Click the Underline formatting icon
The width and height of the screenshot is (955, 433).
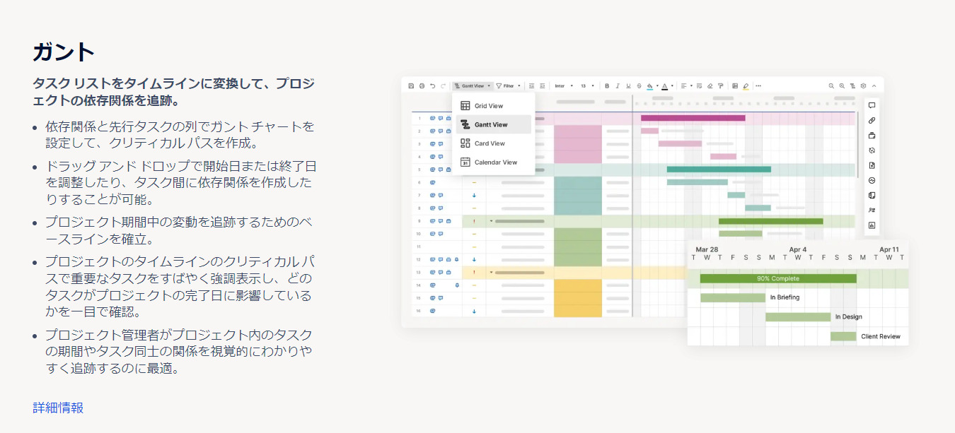627,85
